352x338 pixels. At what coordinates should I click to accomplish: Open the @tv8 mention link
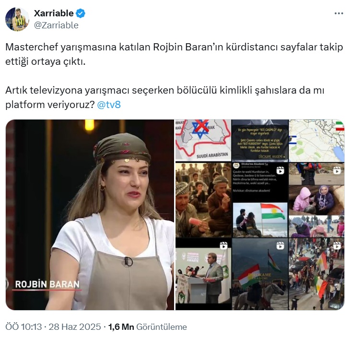pos(109,105)
